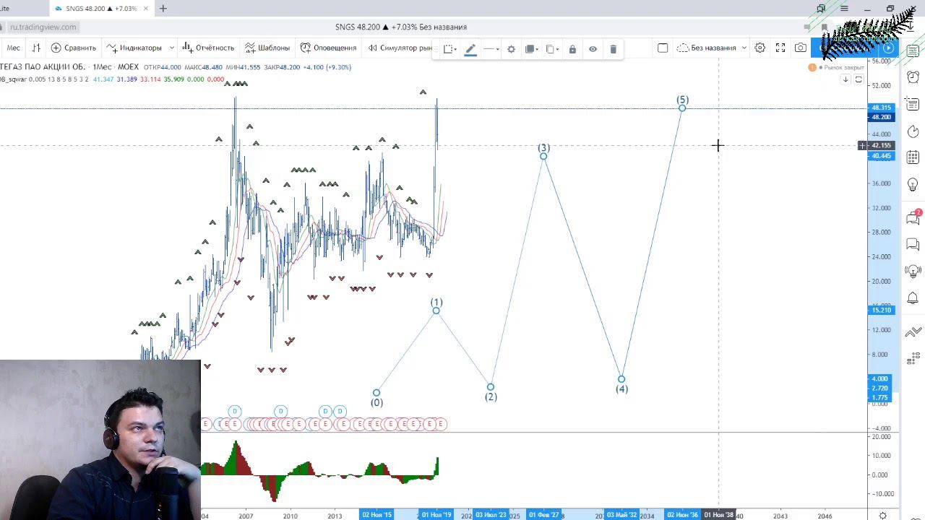Click the ru.tradingview.com address field
This screenshot has width=925, height=520.
43,27
